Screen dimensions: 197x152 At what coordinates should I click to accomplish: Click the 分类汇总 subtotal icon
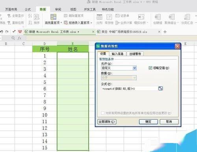click(187, 17)
